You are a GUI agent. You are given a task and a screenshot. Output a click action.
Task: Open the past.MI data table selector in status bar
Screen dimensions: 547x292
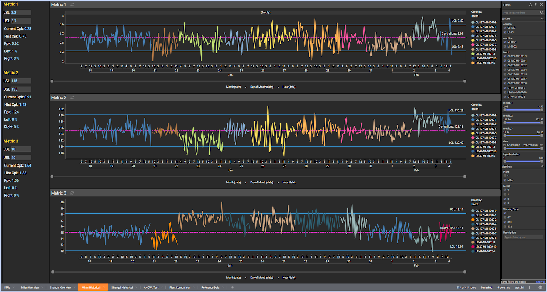pyautogui.click(x=520, y=288)
